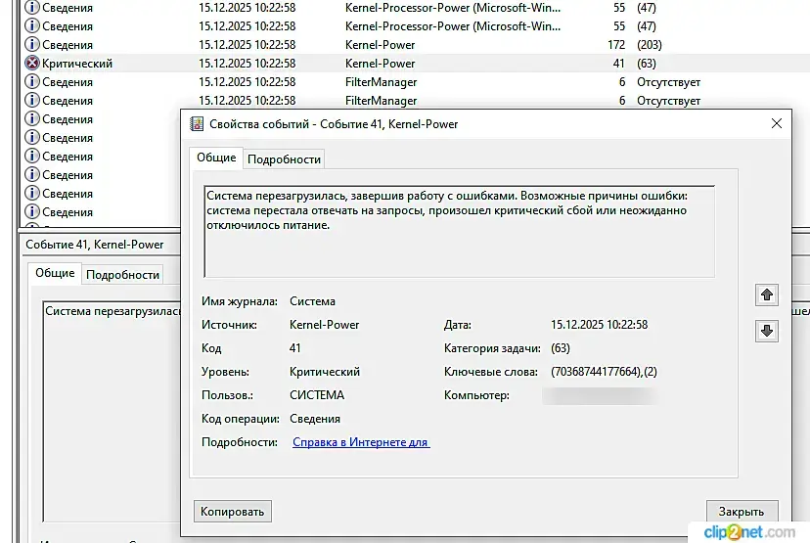
Task: Click the keywords value (70368744177664),(2)
Action: [x=604, y=372]
